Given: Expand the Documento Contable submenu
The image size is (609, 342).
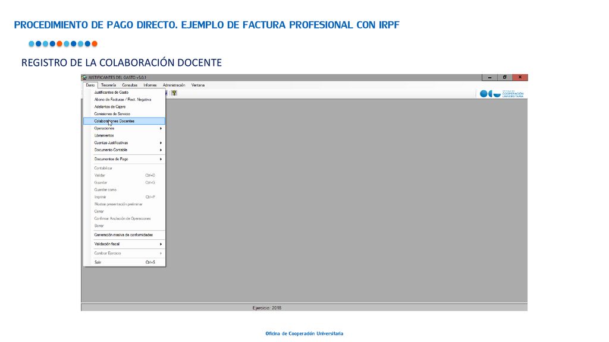Looking at the screenshot, I should click(x=124, y=150).
